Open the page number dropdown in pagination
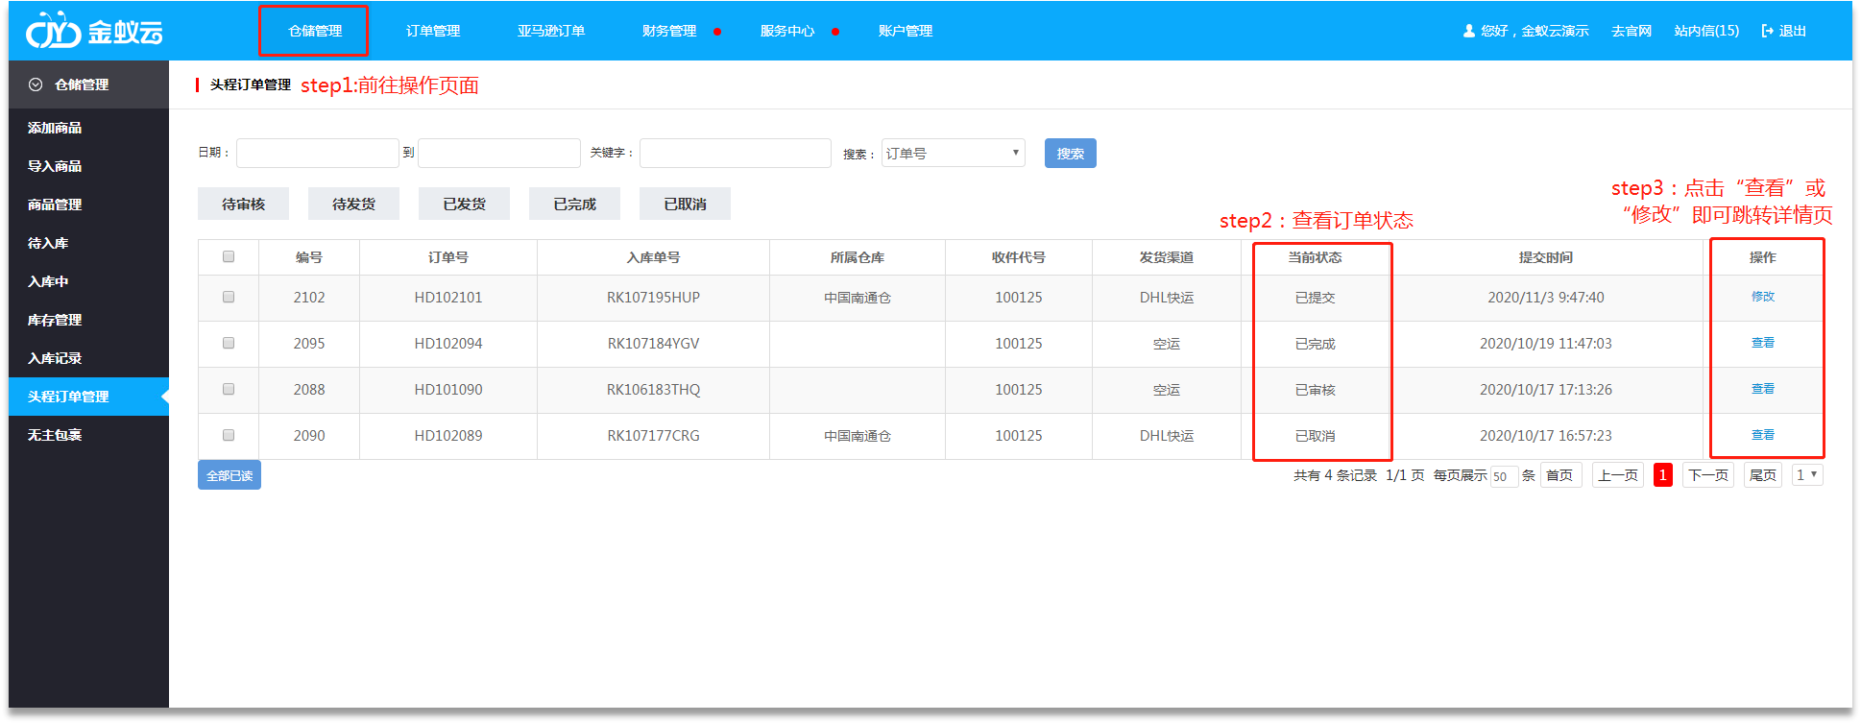Image resolution: width=1861 pixels, height=723 pixels. 1806,474
